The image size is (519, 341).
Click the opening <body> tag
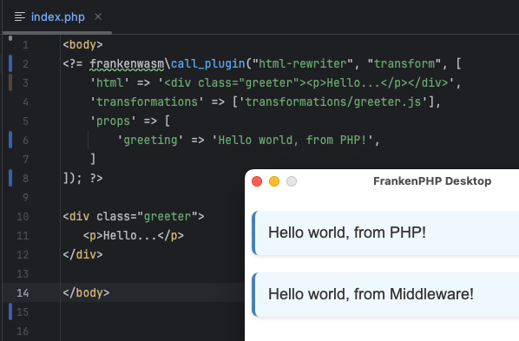82,45
